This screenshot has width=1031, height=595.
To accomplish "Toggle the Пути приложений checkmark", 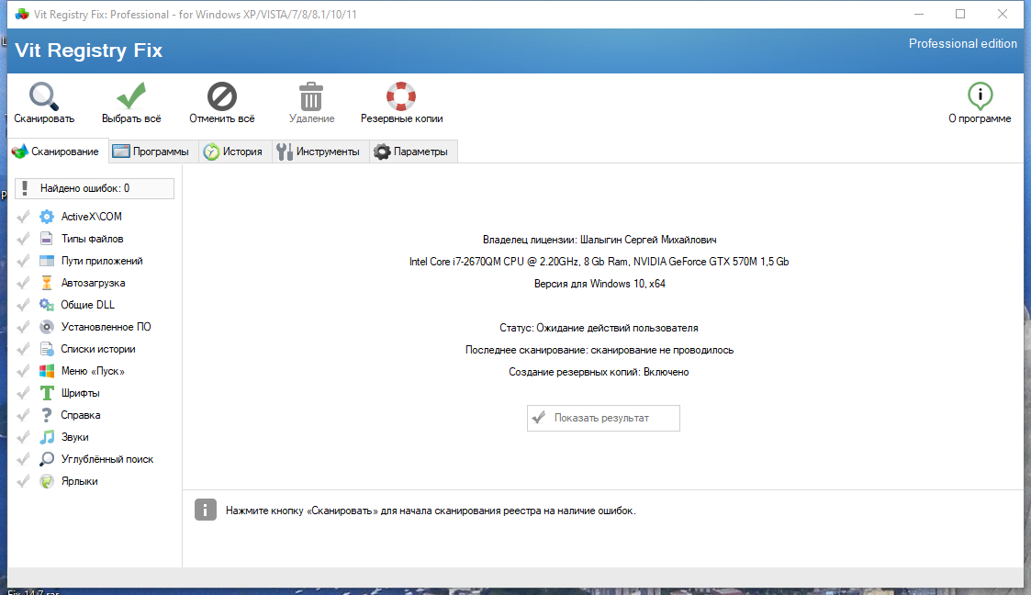I will coord(23,261).
